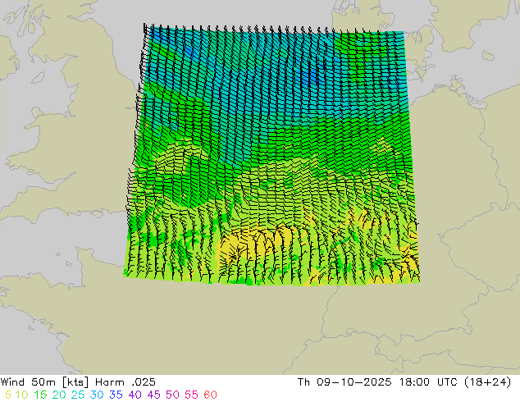
Task: Click the 55 knots legend value
Action: tap(191, 395)
